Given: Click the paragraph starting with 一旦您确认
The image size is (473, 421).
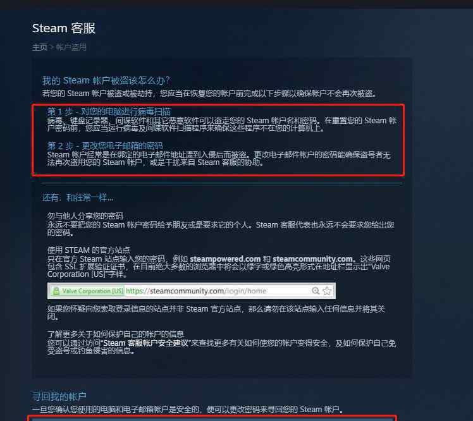Looking at the screenshot, I should coord(188,409).
